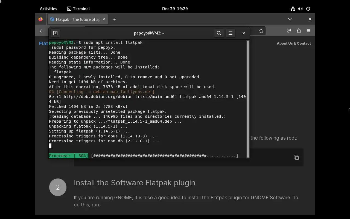
Task: Click the terminal cursor block
Action: pyautogui.click(x=50, y=146)
